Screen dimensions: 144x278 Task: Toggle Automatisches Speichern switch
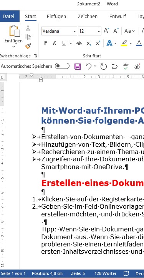coord(62,66)
